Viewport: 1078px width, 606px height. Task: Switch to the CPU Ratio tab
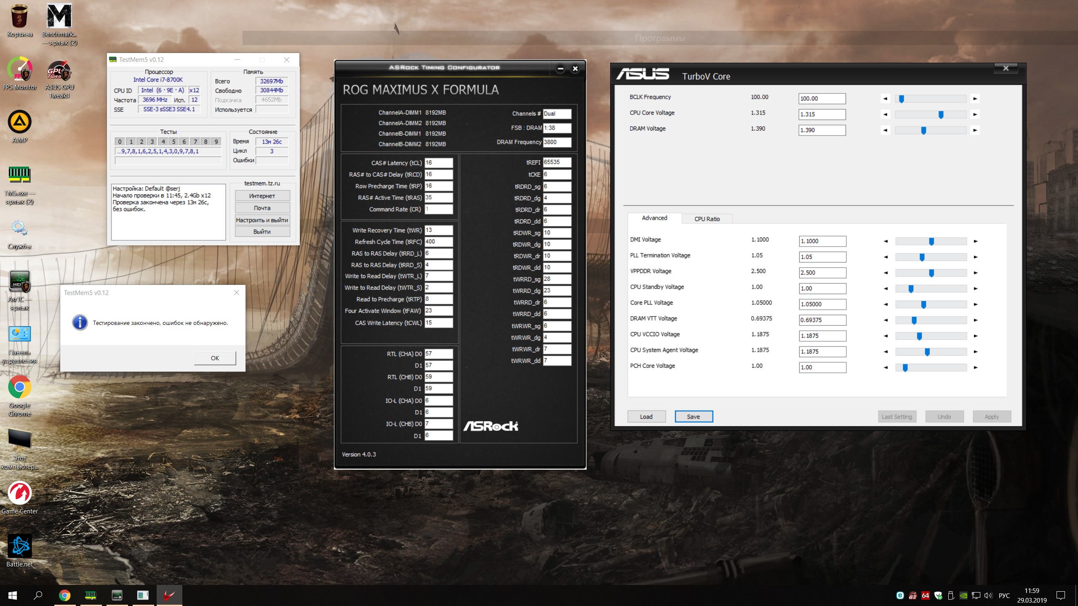(707, 219)
